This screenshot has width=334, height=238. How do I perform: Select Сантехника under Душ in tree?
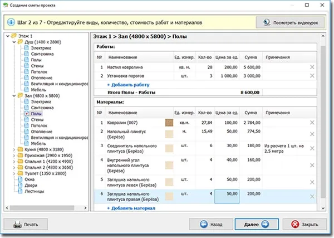tap(43, 54)
